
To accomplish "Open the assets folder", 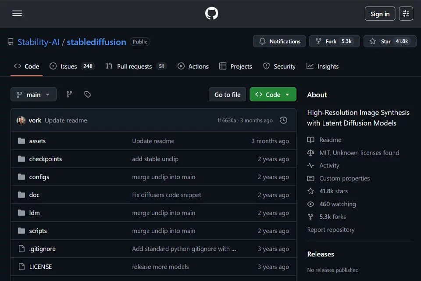I will point(37,141).
